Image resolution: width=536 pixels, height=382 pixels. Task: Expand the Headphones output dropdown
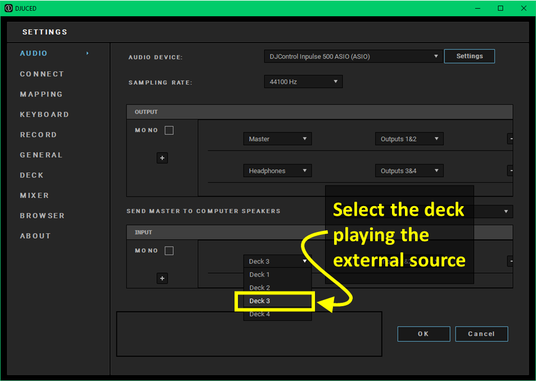tap(278, 171)
